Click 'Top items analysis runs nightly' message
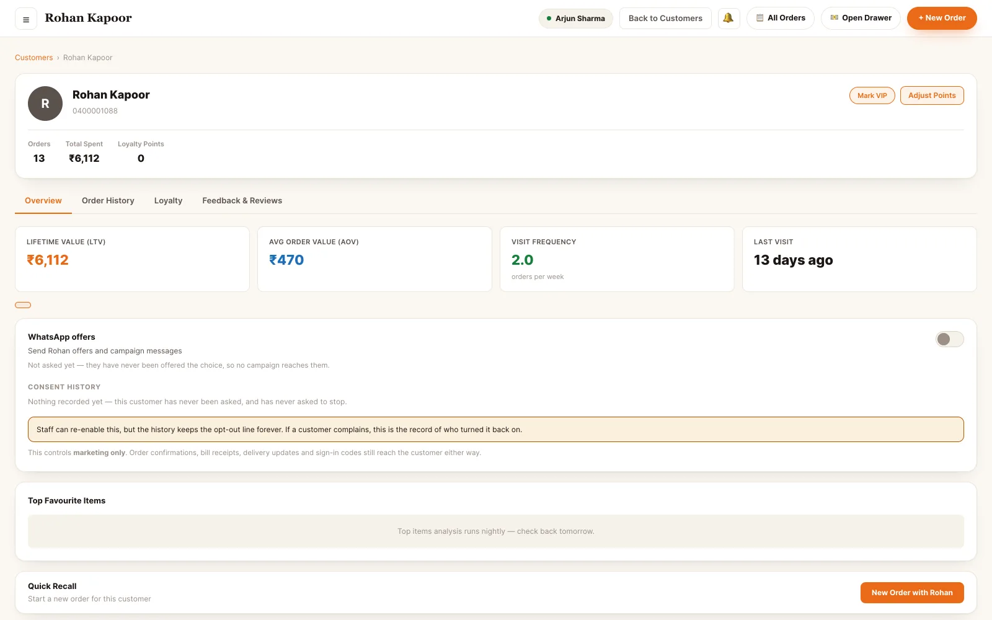The height and width of the screenshot is (620, 992). (496, 531)
